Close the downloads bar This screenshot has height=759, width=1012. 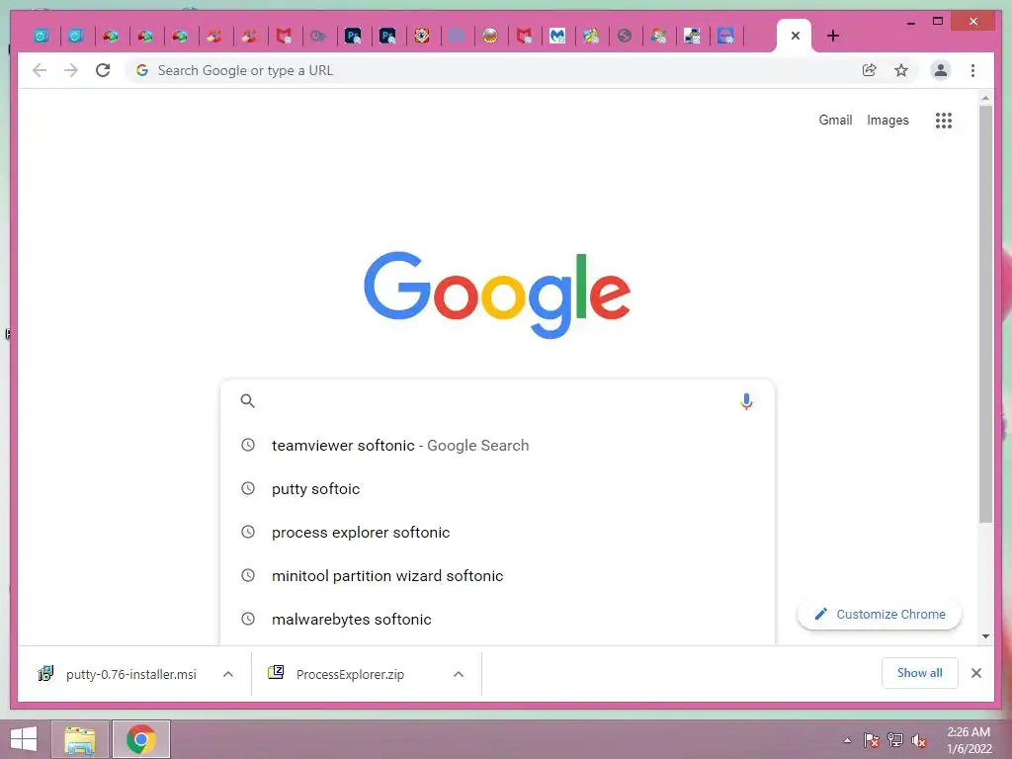(x=975, y=673)
